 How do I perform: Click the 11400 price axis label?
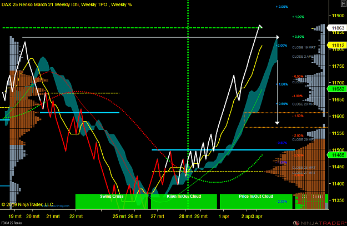click(x=338, y=183)
